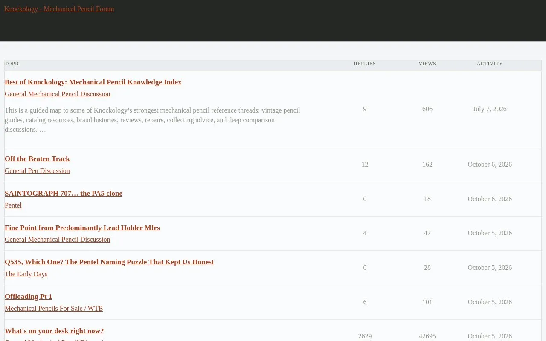The width and height of the screenshot is (546, 341).
Task: Open the 'Off the Beaten Track' topic
Action: click(37, 159)
